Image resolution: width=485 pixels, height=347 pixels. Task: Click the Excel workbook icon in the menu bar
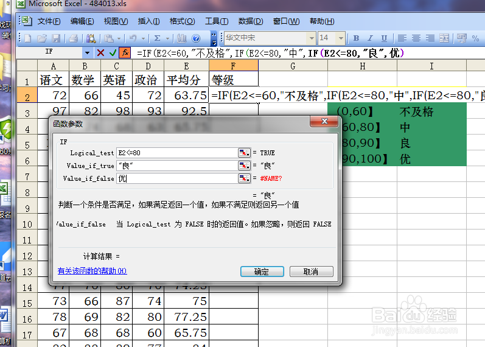pyautogui.click(x=27, y=21)
